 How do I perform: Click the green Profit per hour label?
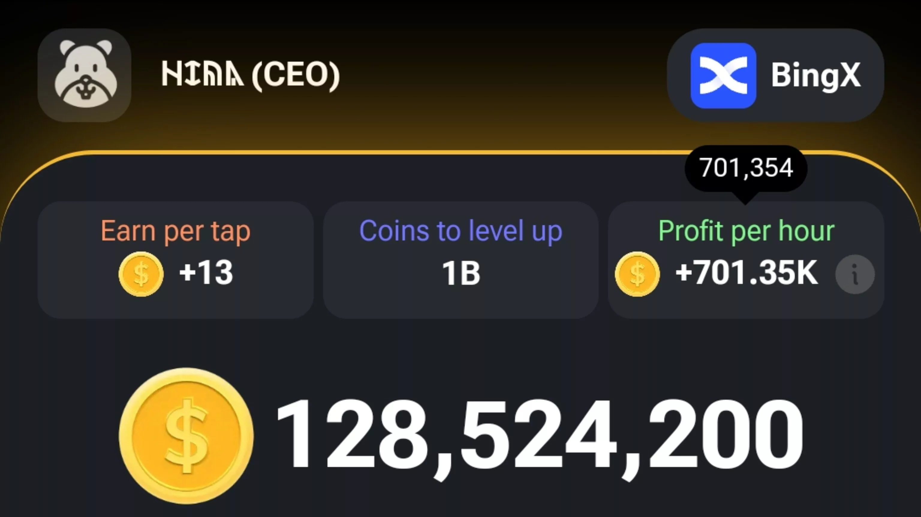[746, 231]
